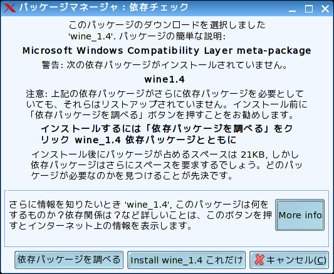Click the パッケージマネージャ：依存チェック title bar
The image size is (334, 274).
click(x=104, y=8)
